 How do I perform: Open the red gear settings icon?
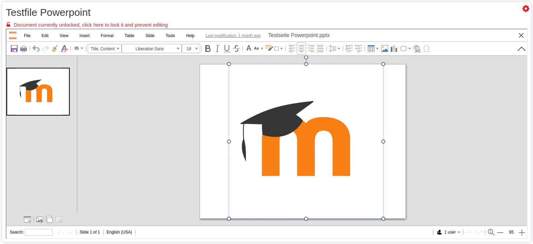pyautogui.click(x=526, y=9)
